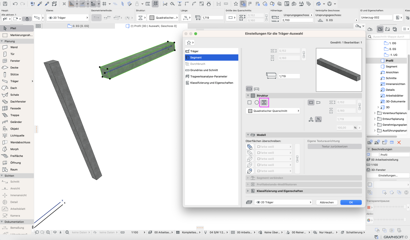This screenshot has height=240, width=410.
Task: Select rectangular cross-section shape option
Action: click(249, 103)
